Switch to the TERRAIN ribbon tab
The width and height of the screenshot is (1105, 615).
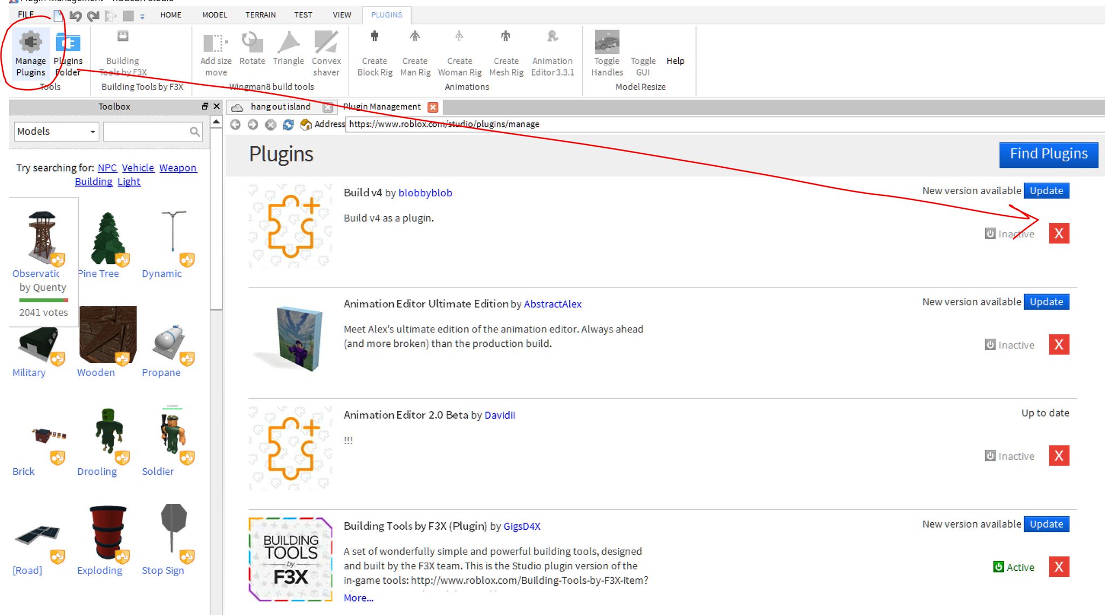[260, 15]
